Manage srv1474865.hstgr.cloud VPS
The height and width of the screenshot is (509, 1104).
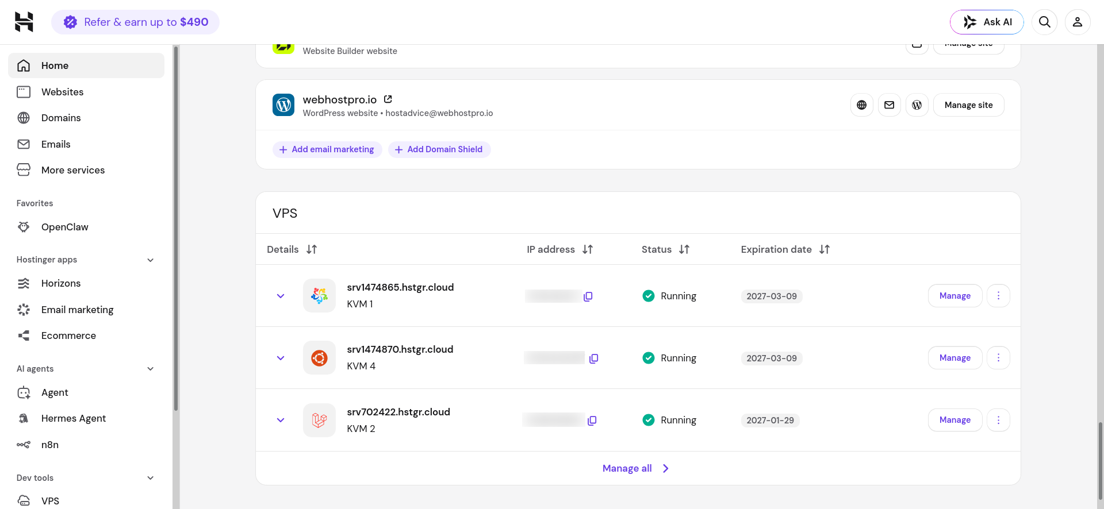[x=955, y=296]
